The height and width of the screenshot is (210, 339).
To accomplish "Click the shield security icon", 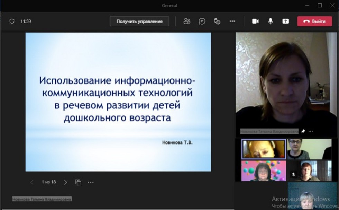I will coord(12,21).
